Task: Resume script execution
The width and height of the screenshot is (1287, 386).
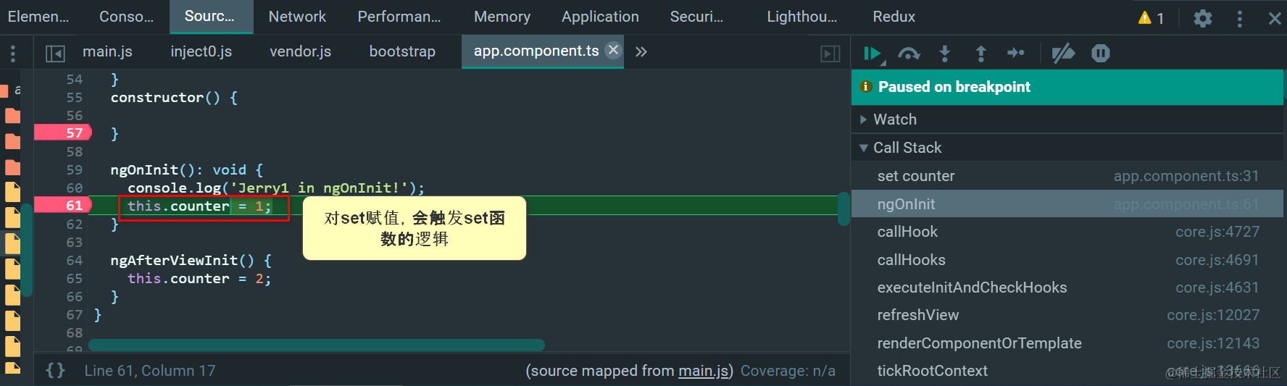Action: 872,53
